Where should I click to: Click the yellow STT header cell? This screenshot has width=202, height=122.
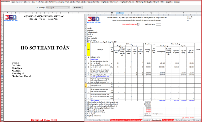(89, 49)
